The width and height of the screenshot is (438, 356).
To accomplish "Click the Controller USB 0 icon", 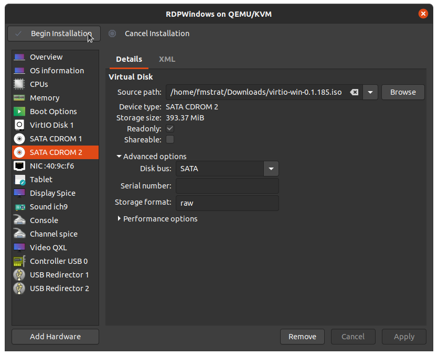I will pyautogui.click(x=19, y=261).
